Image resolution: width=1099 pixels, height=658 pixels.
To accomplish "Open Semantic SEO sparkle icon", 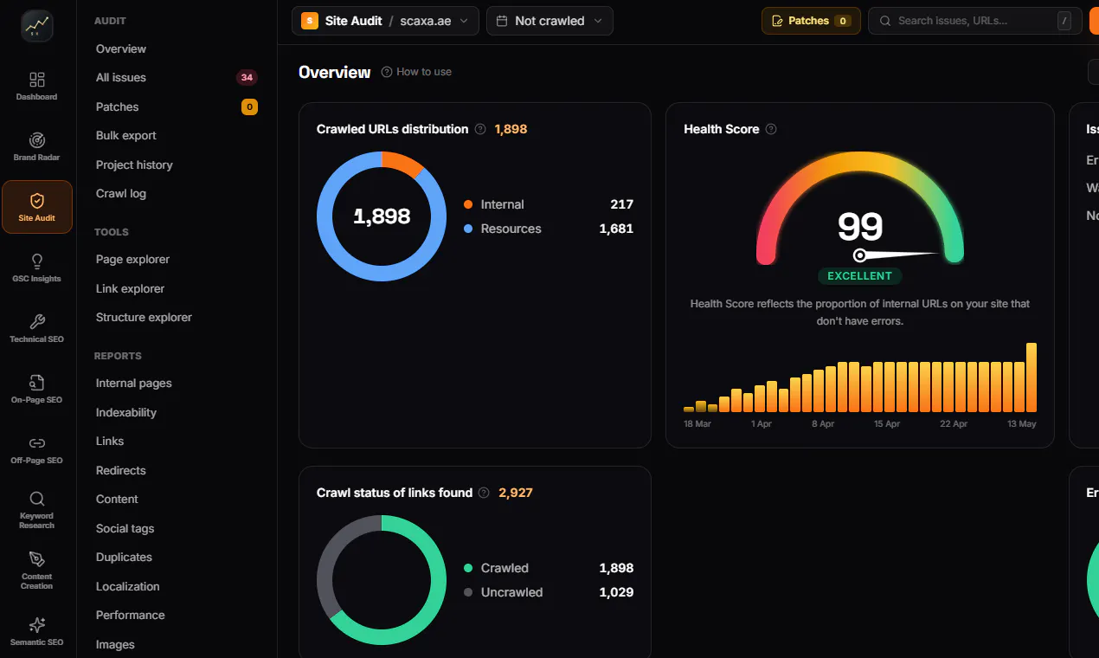I will (37, 630).
